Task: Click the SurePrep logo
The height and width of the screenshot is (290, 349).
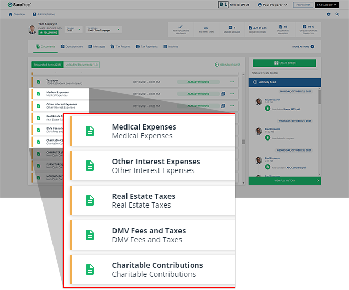Action: [x=19, y=5]
